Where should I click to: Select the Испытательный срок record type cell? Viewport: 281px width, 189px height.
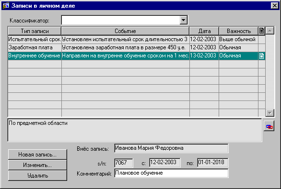[x=35, y=39]
